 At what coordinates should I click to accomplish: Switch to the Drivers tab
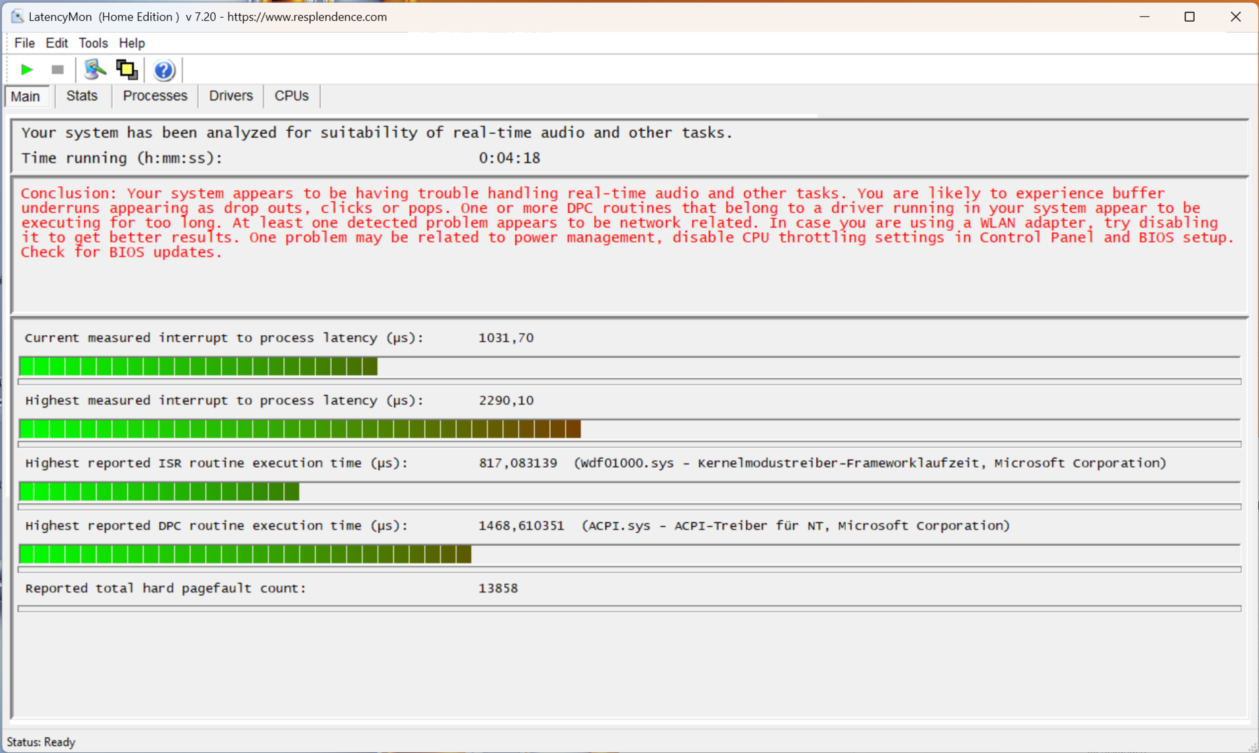coord(231,96)
